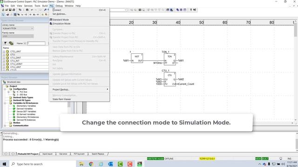The height and width of the screenshot is (167, 298).
Task: Select the Motion folder
Action: coord(17,123)
